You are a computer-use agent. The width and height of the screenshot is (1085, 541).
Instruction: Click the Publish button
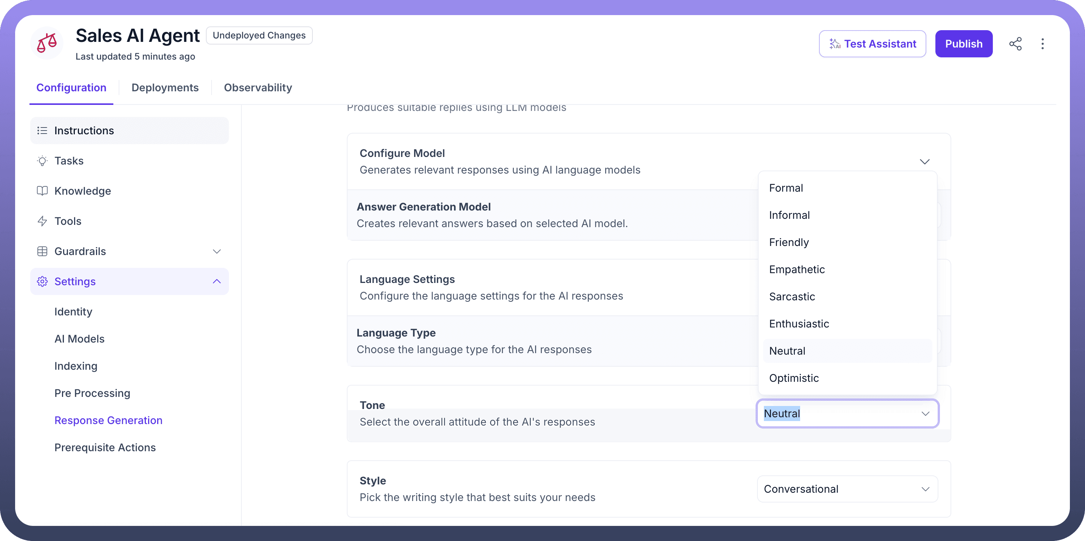963,44
